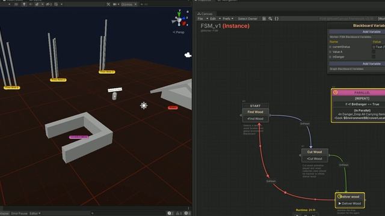This screenshot has height=216, width=385.
Task: Toggle the Persp projection label
Action: pyautogui.click(x=179, y=32)
